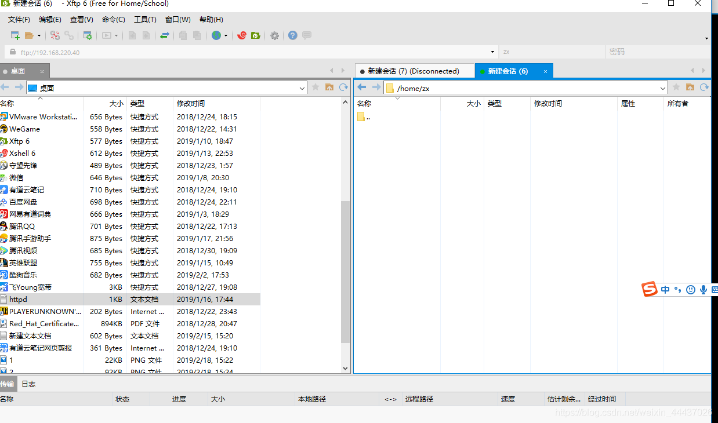Open the dropdown arrow beside Open Session

[x=39, y=36]
